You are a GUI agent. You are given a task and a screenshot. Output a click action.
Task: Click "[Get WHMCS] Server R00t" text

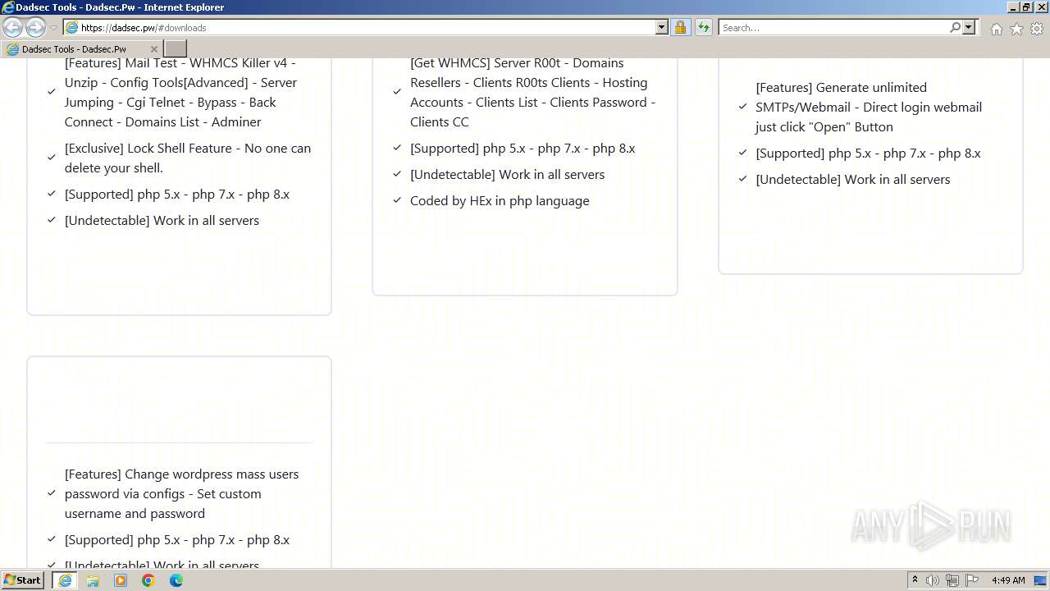click(x=490, y=63)
